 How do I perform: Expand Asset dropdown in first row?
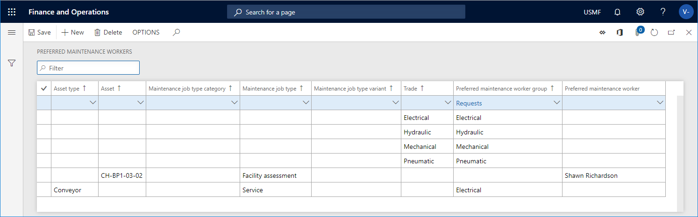[x=141, y=103]
